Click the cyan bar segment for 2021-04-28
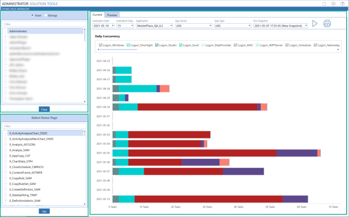This screenshot has height=217, width=349. [x=137, y=89]
